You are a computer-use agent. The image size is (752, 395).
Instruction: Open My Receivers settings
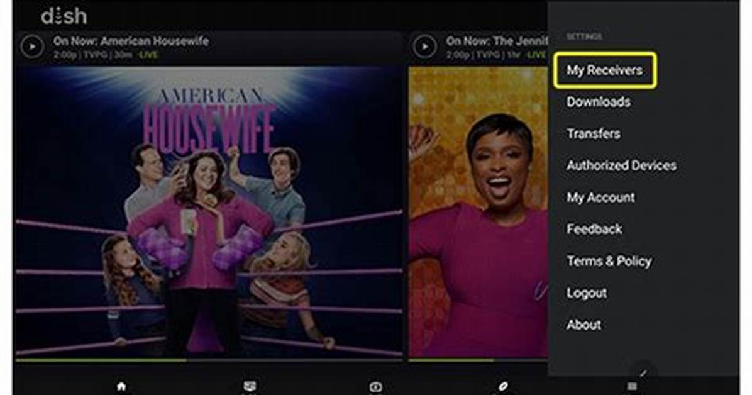coord(605,70)
